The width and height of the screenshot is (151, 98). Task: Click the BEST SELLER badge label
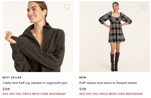click(x=12, y=78)
